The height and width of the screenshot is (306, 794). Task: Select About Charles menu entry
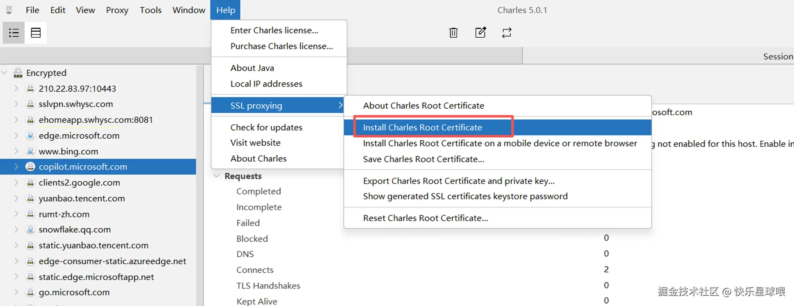[x=278, y=158]
